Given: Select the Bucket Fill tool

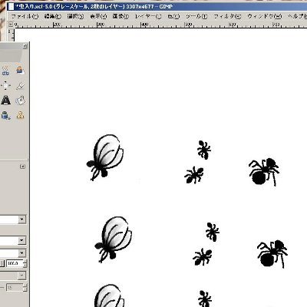Looking at the screenshot, I should [20, 101].
